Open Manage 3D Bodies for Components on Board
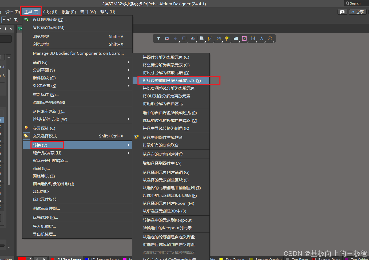369x260 pixels. pyautogui.click(x=77, y=53)
